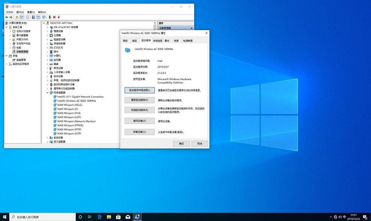Click the red X uninstall device toolbar icon

[54, 17]
